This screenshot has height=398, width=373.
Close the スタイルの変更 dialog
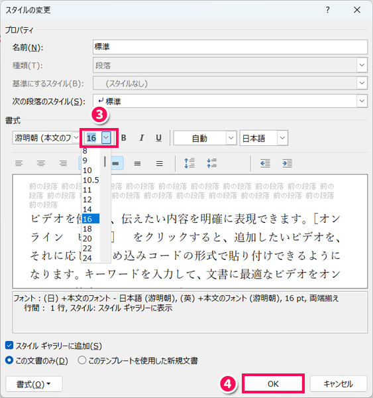[357, 10]
